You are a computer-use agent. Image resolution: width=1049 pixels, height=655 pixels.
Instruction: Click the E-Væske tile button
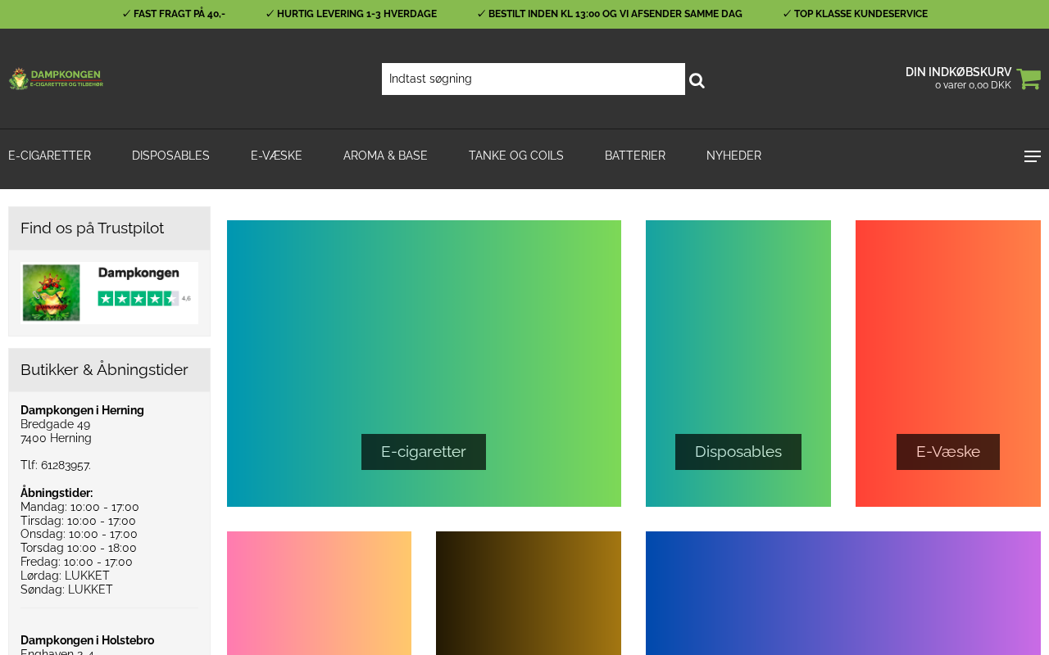tap(947, 452)
